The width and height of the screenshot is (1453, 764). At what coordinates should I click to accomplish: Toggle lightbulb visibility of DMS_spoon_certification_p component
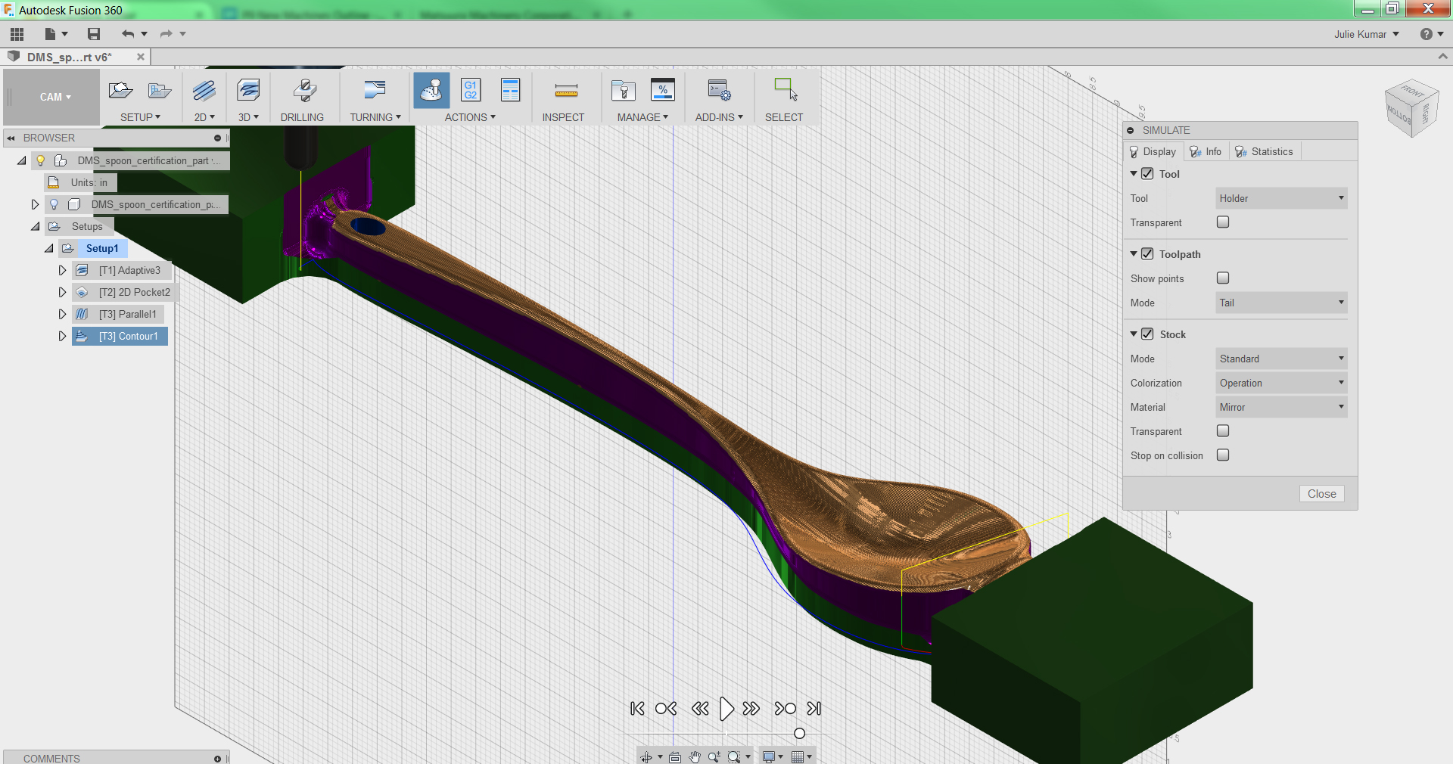(x=54, y=204)
